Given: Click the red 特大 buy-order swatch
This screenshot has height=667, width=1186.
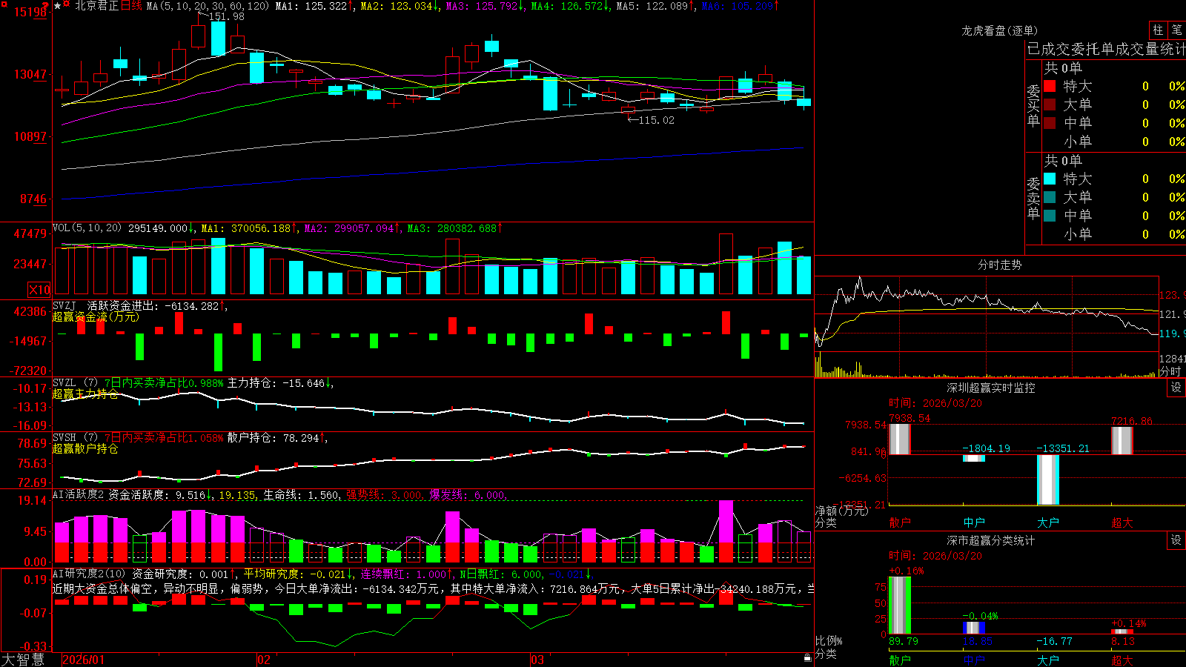Looking at the screenshot, I should click(x=1050, y=86).
